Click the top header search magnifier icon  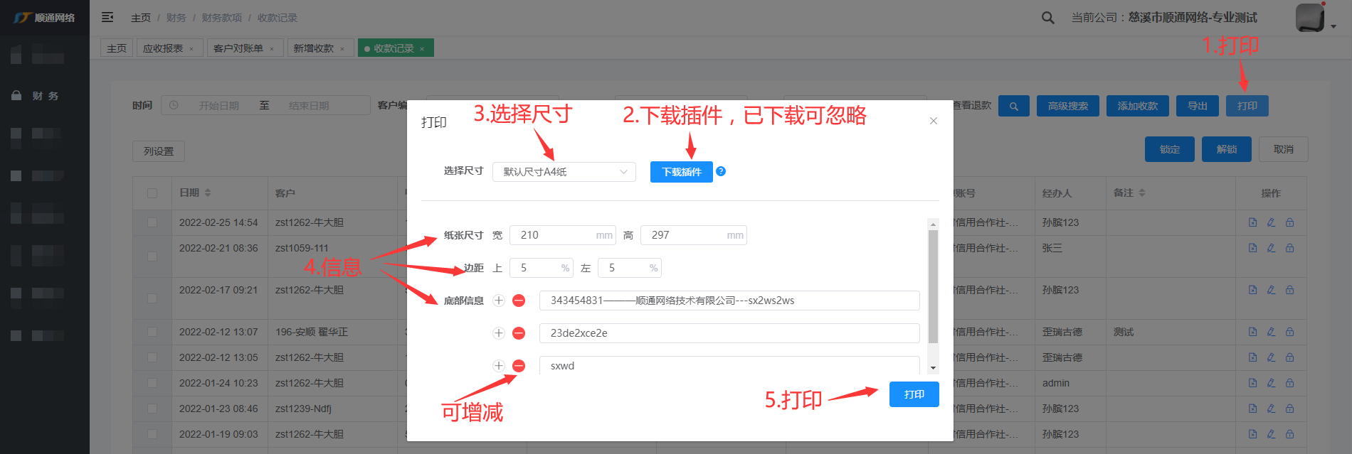(x=1047, y=18)
